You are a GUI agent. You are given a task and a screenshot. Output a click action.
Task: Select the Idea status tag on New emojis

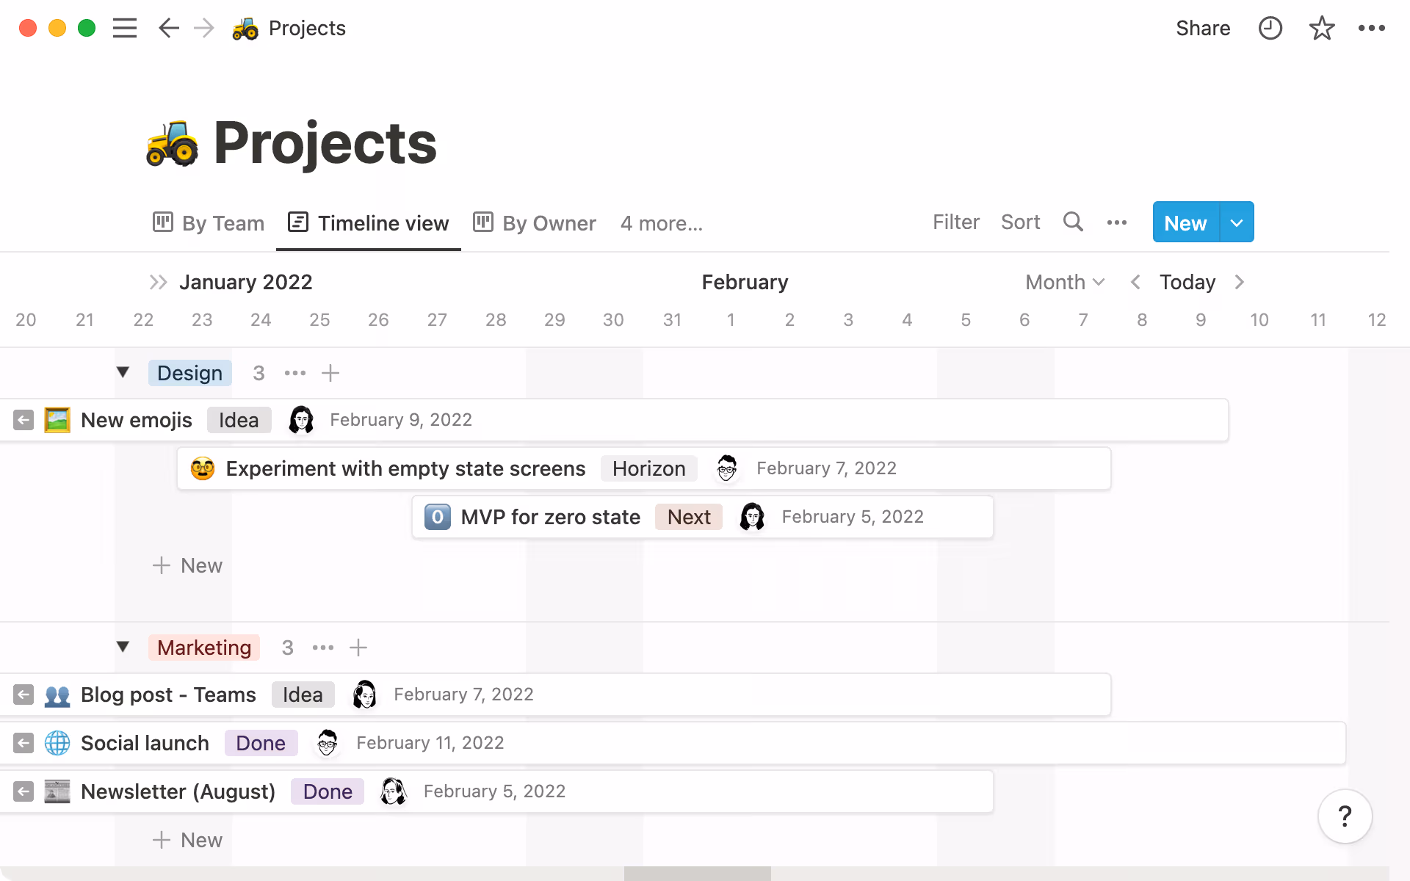coord(239,419)
